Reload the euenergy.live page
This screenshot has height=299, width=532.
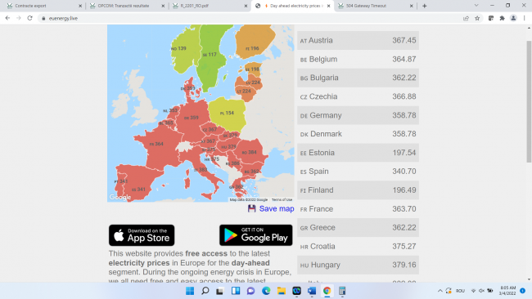[29, 18]
